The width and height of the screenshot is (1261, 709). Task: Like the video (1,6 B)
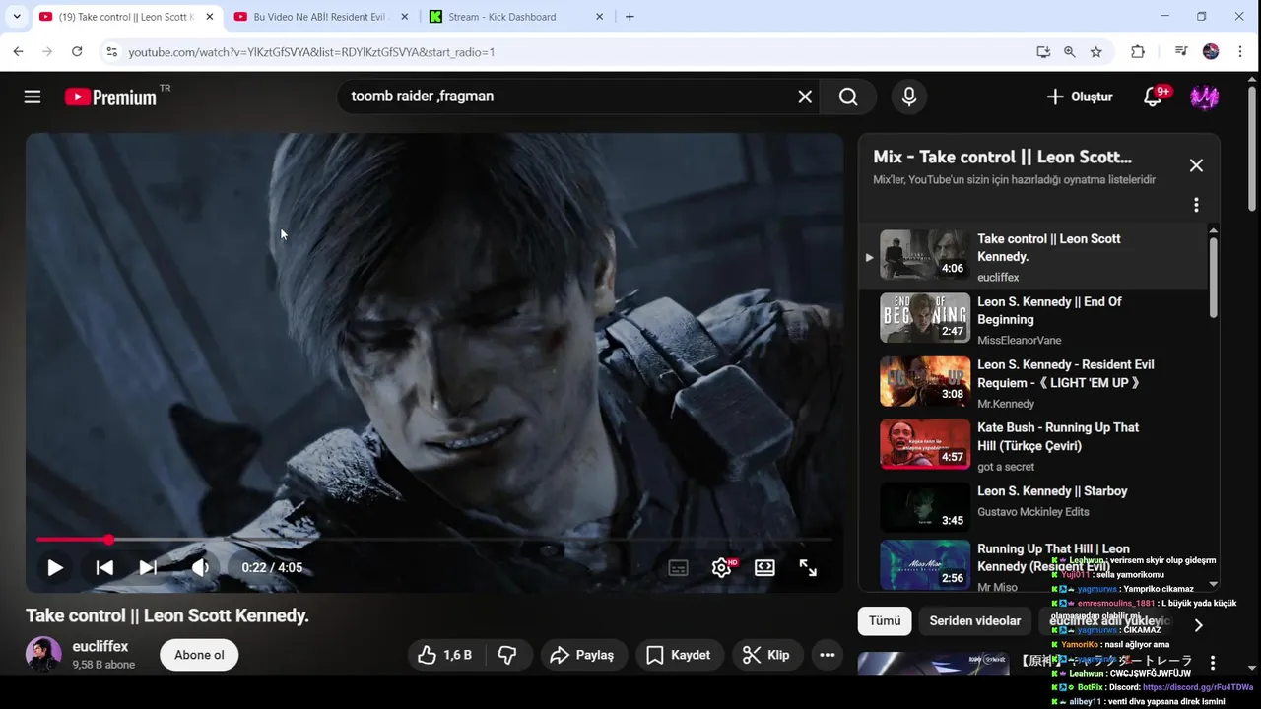coord(444,655)
